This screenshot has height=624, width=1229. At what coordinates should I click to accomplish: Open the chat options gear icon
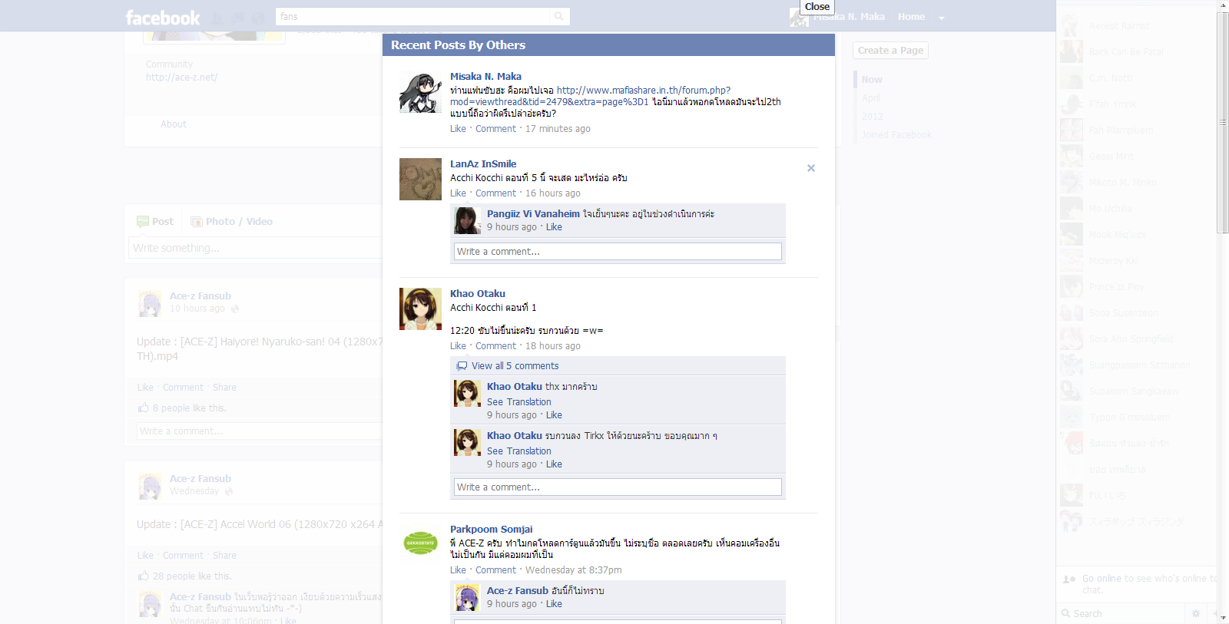[x=1195, y=613]
